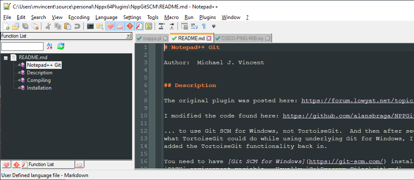Collapse the README.md tree node

(5, 57)
